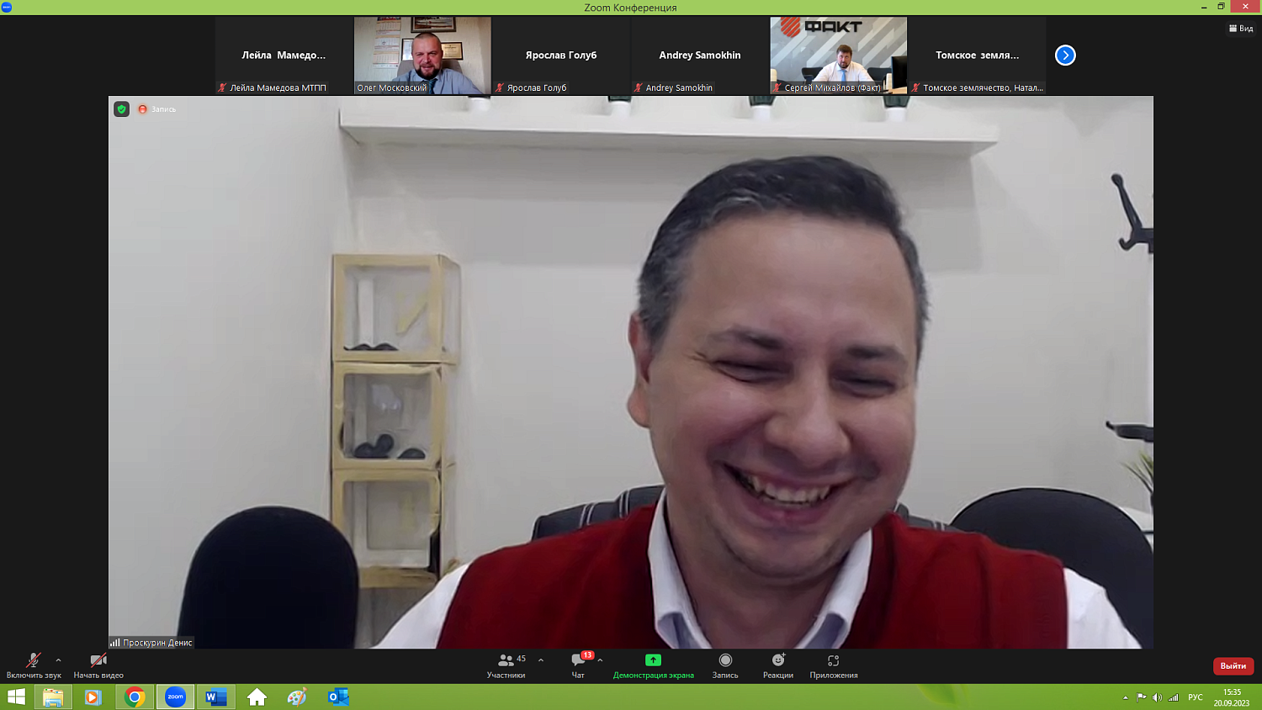Click the Ярослав Голуб participant tile
The image size is (1262, 710).
(561, 55)
